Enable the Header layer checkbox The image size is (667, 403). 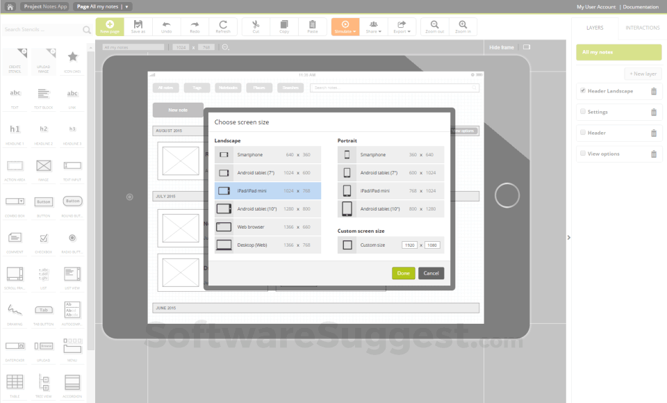[582, 133]
